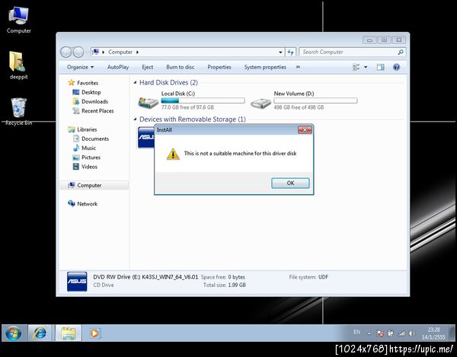Click the Action Center flag icon
This screenshot has width=457, height=357.
point(380,333)
